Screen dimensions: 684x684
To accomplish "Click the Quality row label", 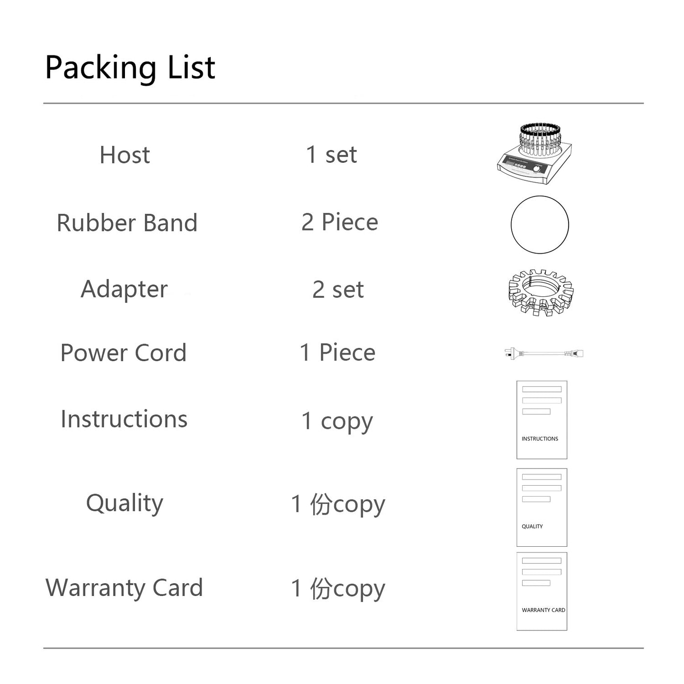I will pyautogui.click(x=124, y=504).
